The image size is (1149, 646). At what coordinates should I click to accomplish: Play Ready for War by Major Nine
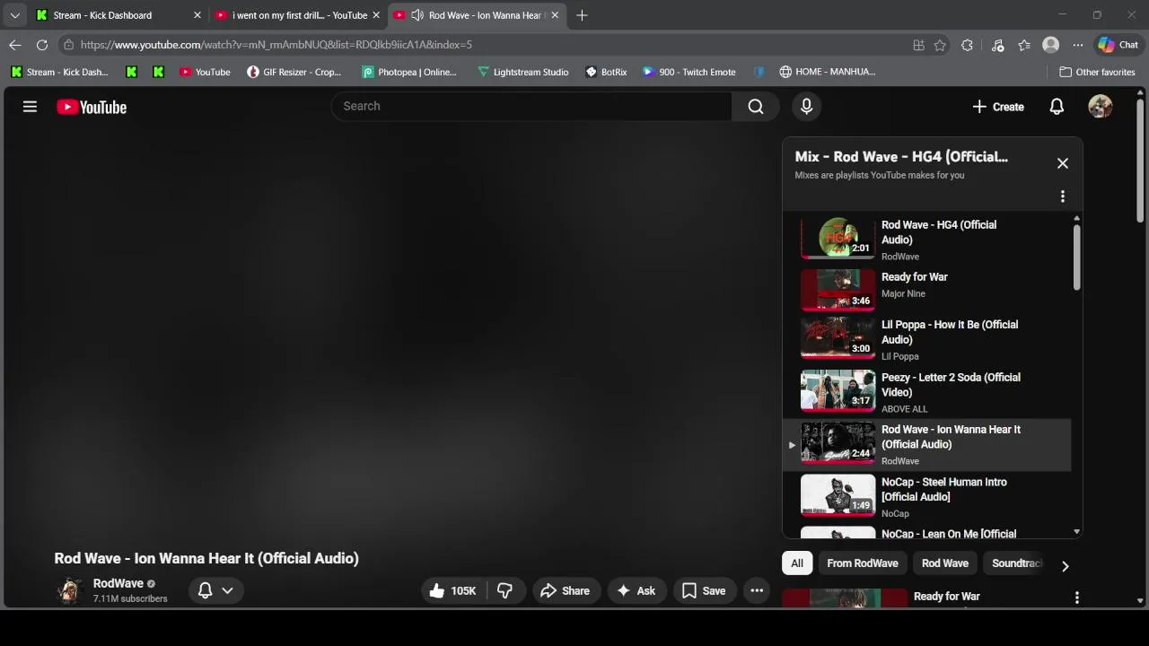(x=926, y=289)
